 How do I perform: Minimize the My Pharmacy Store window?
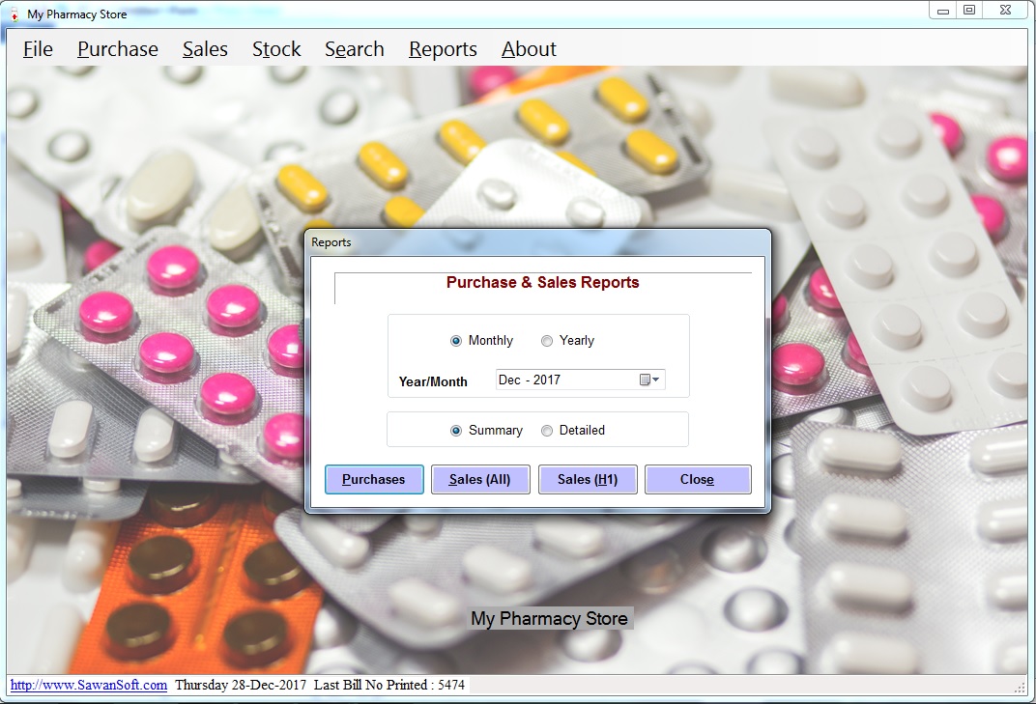click(x=943, y=11)
